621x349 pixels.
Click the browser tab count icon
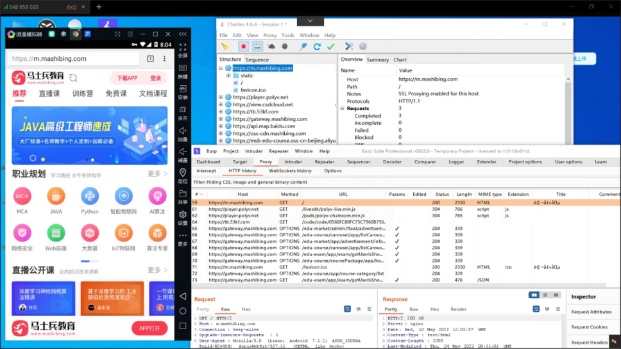pos(151,58)
